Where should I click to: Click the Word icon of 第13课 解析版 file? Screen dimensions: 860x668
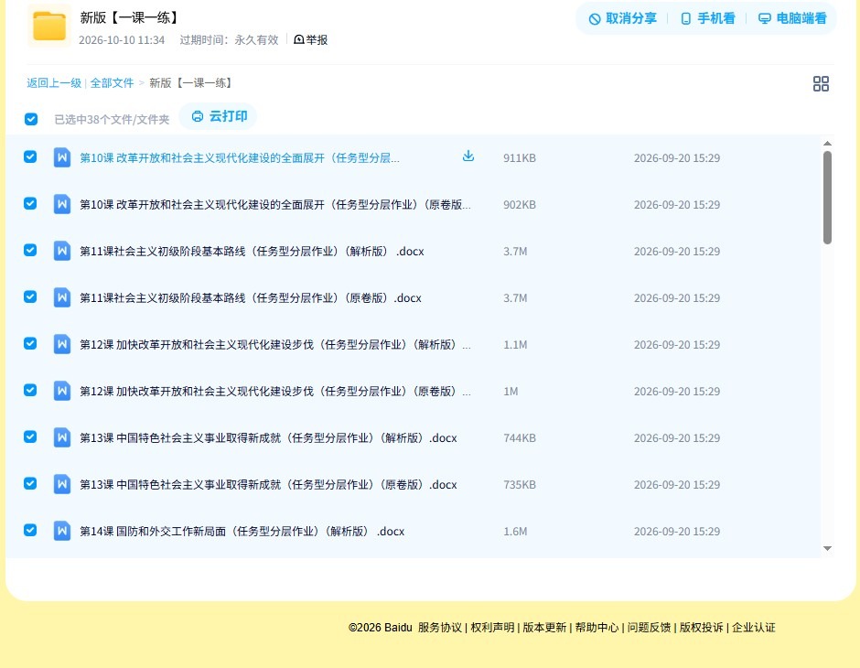pyautogui.click(x=62, y=437)
